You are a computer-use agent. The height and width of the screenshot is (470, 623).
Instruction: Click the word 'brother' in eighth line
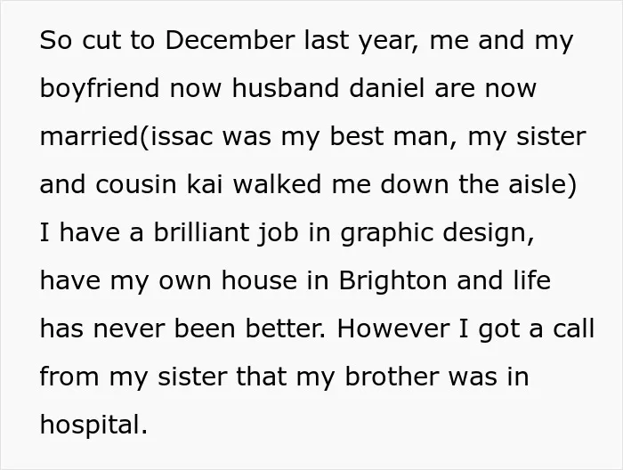(392, 377)
